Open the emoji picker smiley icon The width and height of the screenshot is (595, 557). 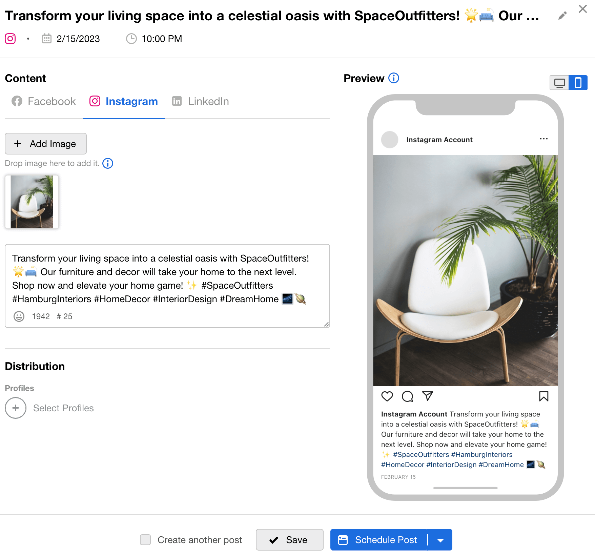pos(19,316)
